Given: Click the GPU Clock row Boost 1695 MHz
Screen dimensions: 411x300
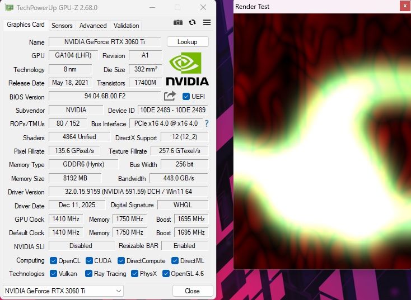Looking at the screenshot, I should click(x=192, y=218).
